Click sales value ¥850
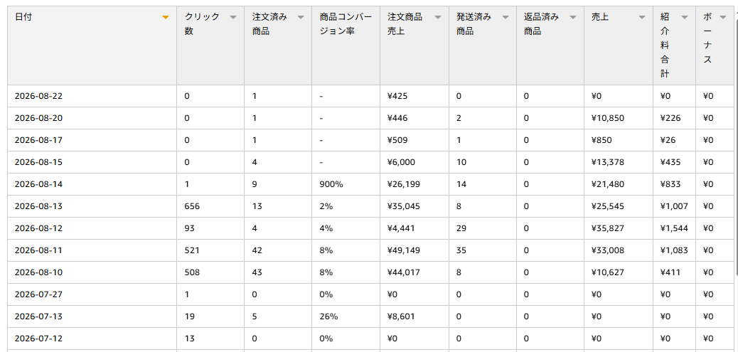The image size is (738, 352). click(x=601, y=140)
